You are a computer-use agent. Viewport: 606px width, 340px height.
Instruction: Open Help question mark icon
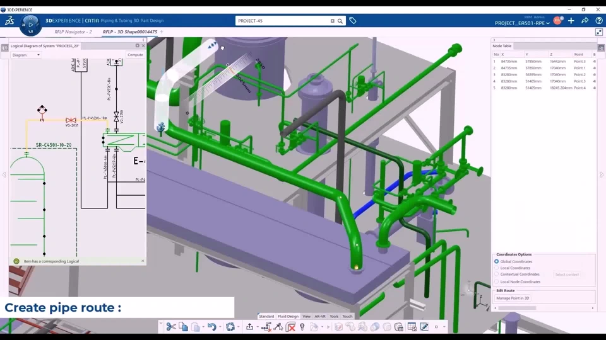coord(599,21)
